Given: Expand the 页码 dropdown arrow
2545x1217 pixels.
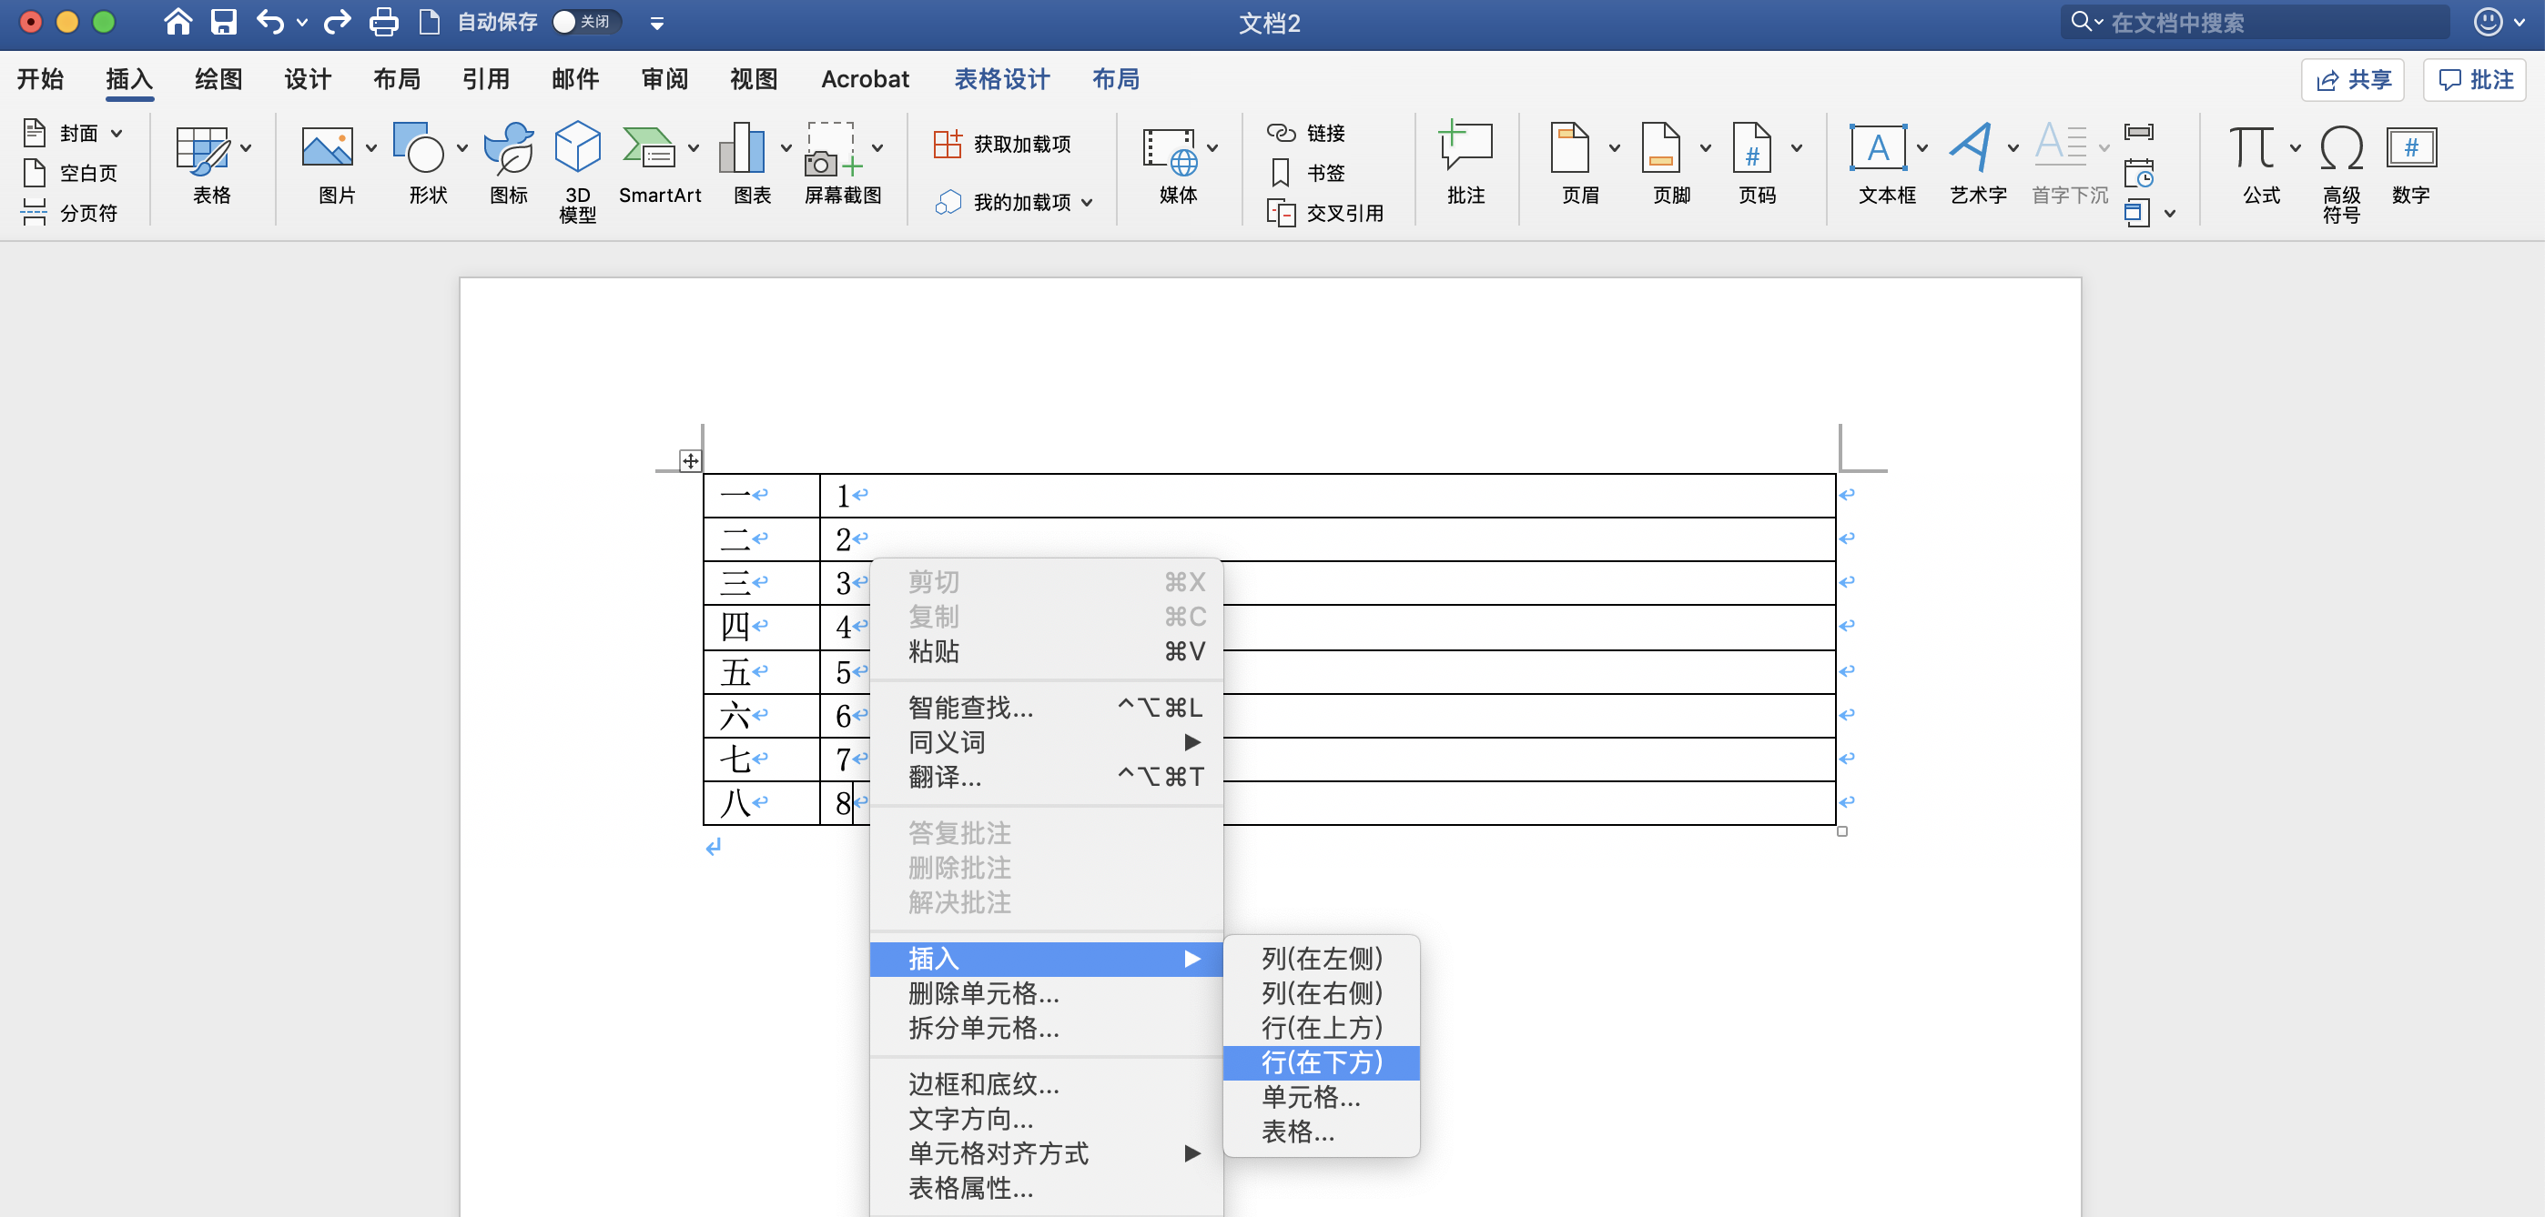Looking at the screenshot, I should point(1796,149).
